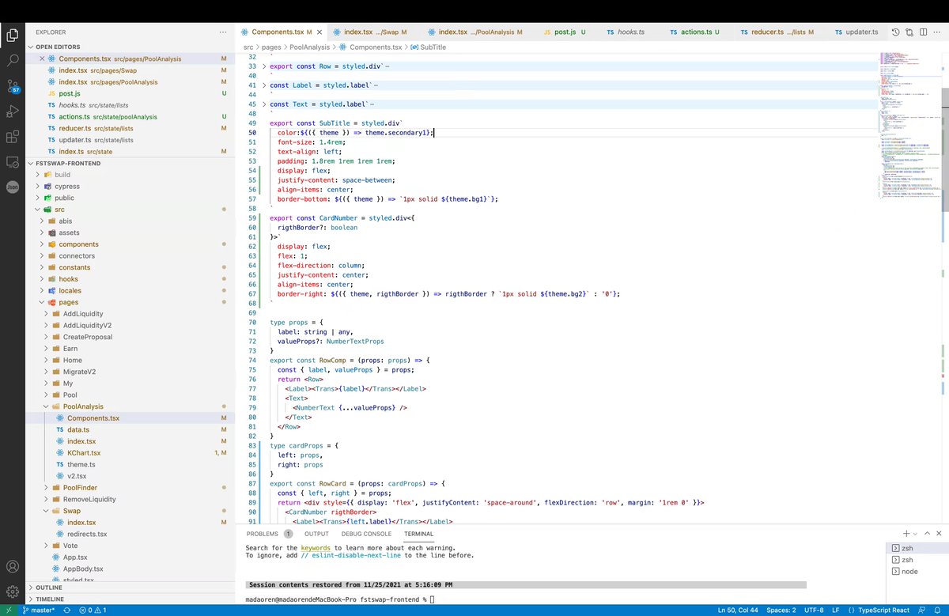The width and height of the screenshot is (949, 616).
Task: Click the Spaces: 2 indentation setting
Action: [781, 610]
